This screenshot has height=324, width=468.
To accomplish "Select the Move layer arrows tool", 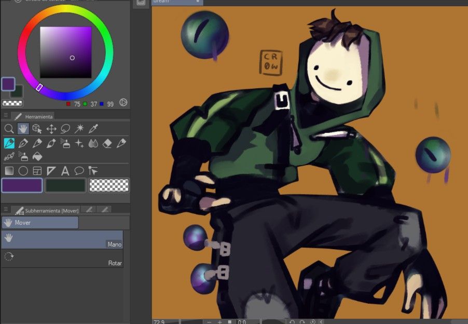I will [51, 129].
